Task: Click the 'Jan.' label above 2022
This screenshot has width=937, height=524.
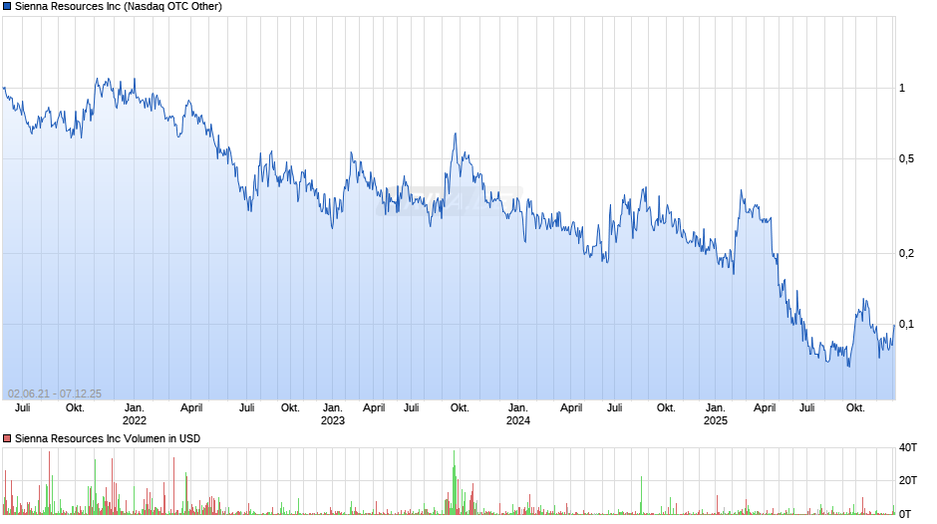Action: tap(135, 408)
